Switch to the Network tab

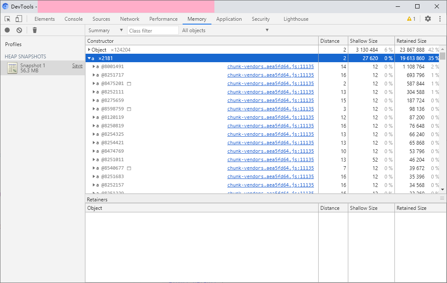click(x=130, y=19)
